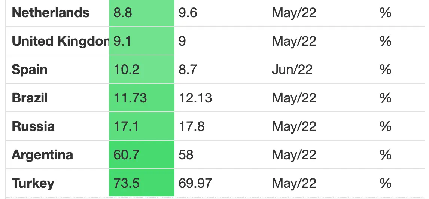Click Spain's Jun/22 reference date
This screenshot has height=199, width=429.
[292, 70]
